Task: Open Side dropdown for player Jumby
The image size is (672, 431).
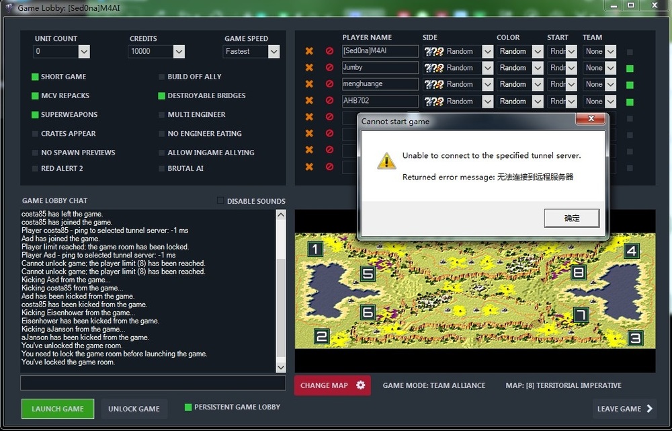Action: pos(487,68)
